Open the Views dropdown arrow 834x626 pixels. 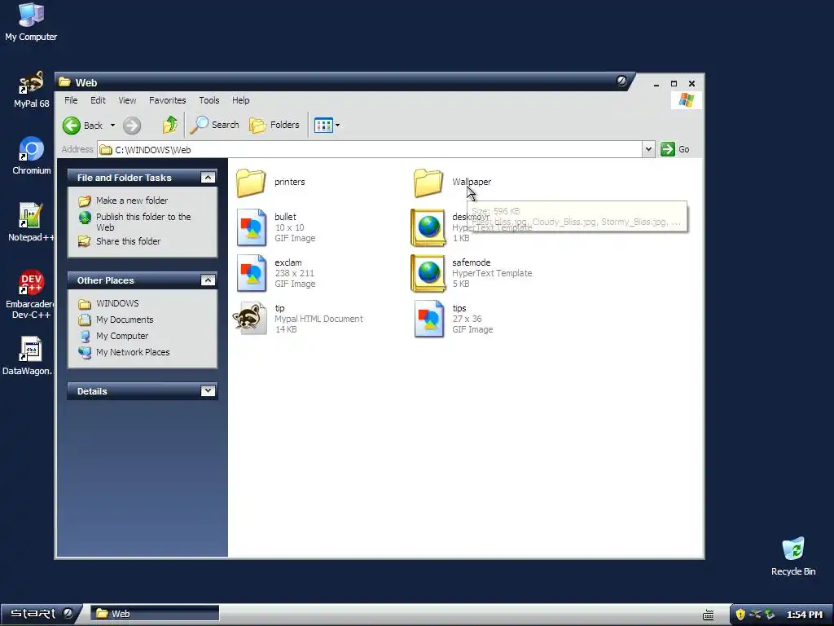[337, 126]
